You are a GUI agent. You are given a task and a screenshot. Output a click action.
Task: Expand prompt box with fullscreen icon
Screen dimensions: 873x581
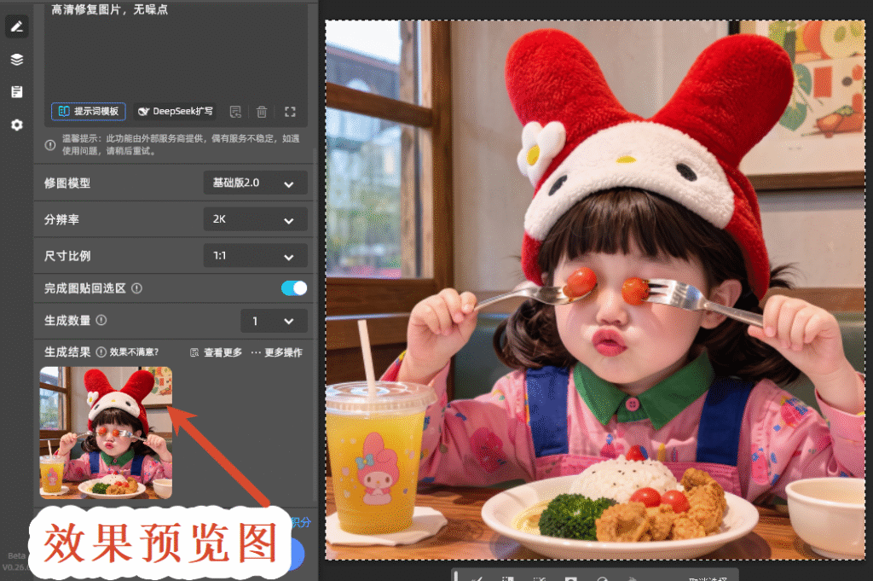290,112
